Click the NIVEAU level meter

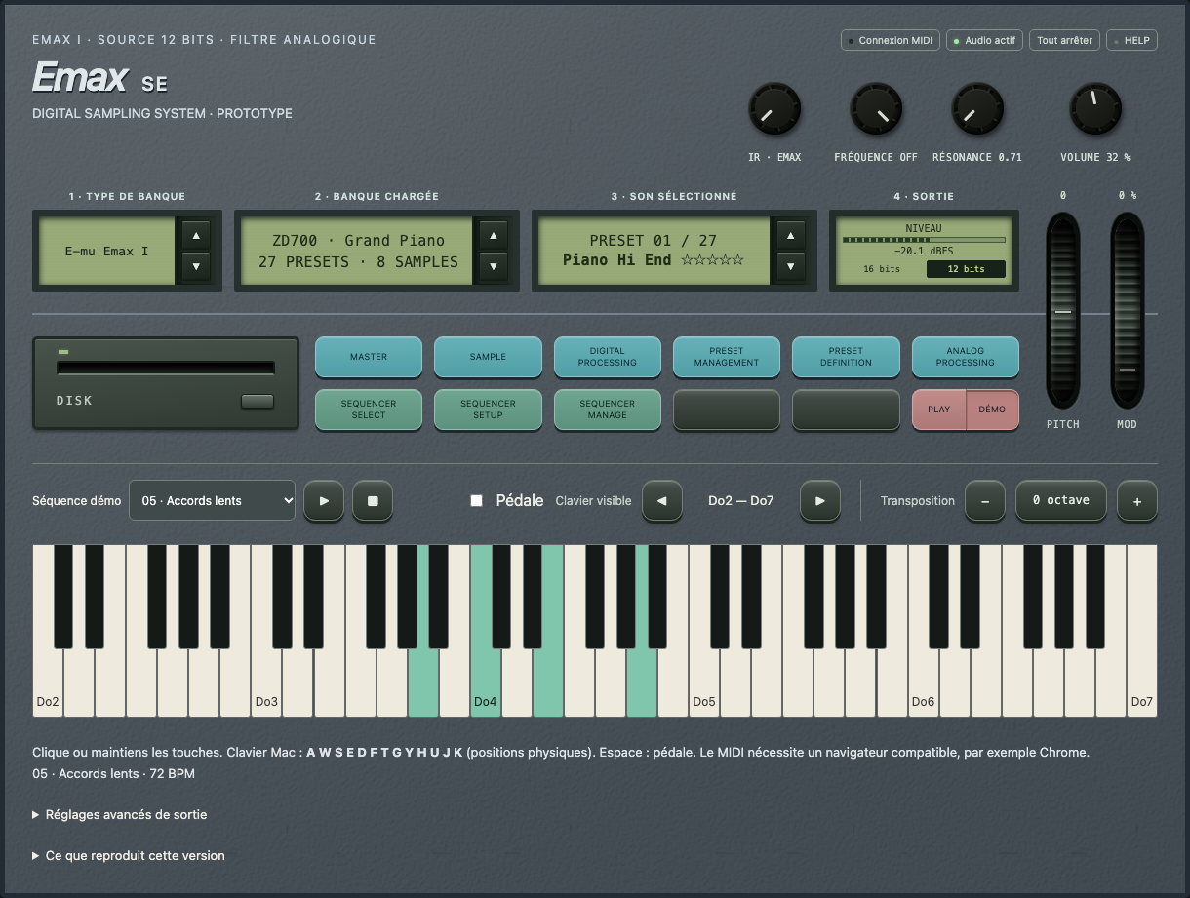(x=924, y=239)
